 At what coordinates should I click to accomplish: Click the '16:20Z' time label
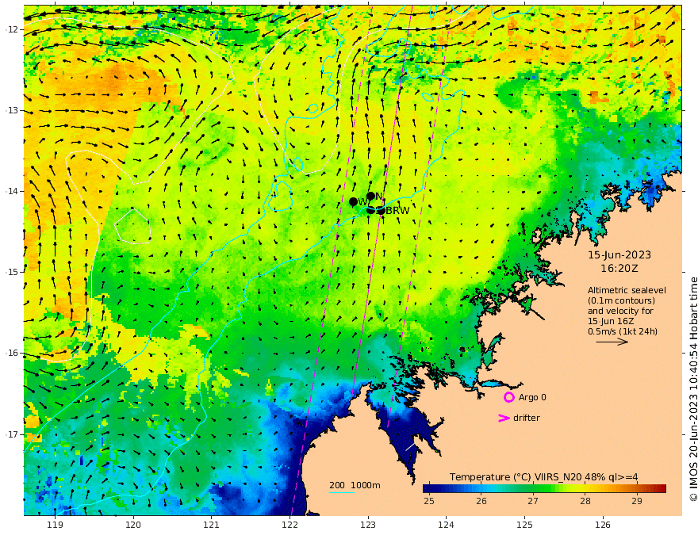619,269
